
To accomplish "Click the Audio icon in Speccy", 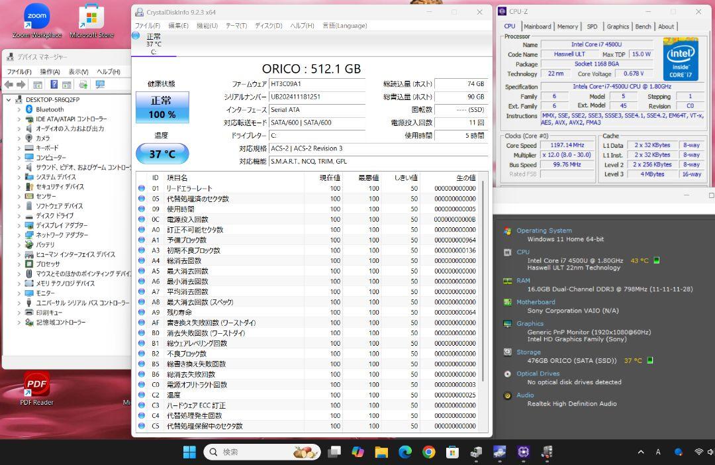I will [507, 395].
